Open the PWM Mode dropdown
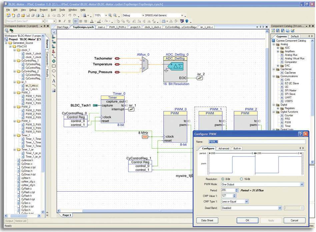 coord(302,184)
